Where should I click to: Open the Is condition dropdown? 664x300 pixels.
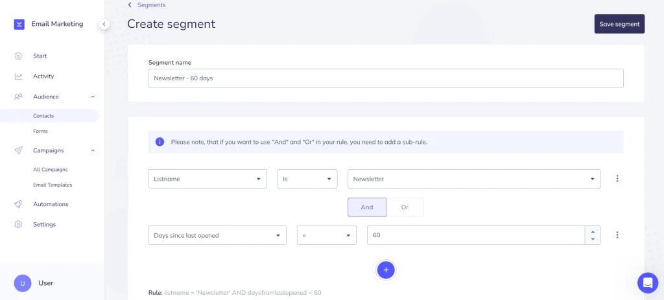tap(307, 179)
